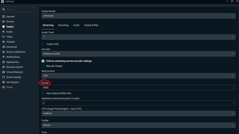239x134 pixels.
Task: Open General settings via its grid icon
Action: [3, 17]
